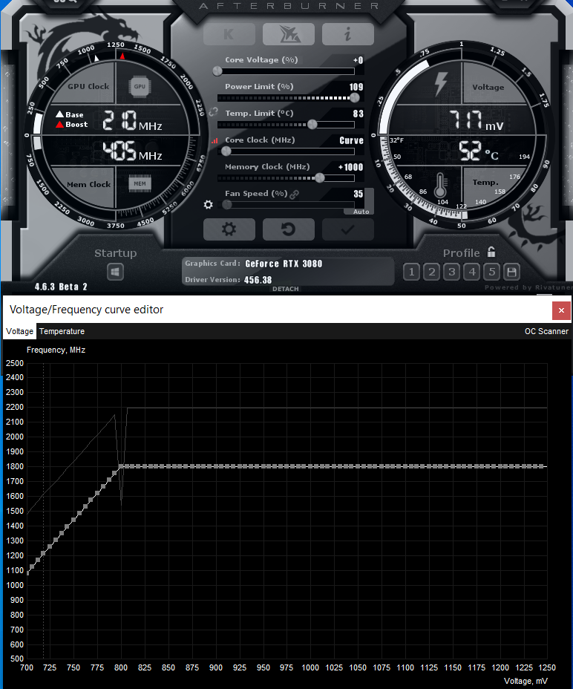Open the Kombustor K button

(x=229, y=34)
